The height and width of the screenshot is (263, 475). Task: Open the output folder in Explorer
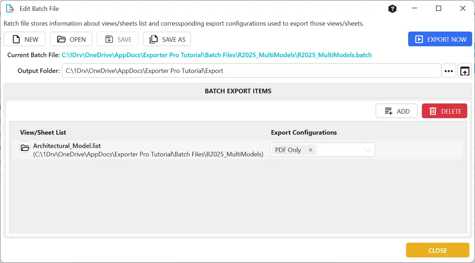(464, 71)
